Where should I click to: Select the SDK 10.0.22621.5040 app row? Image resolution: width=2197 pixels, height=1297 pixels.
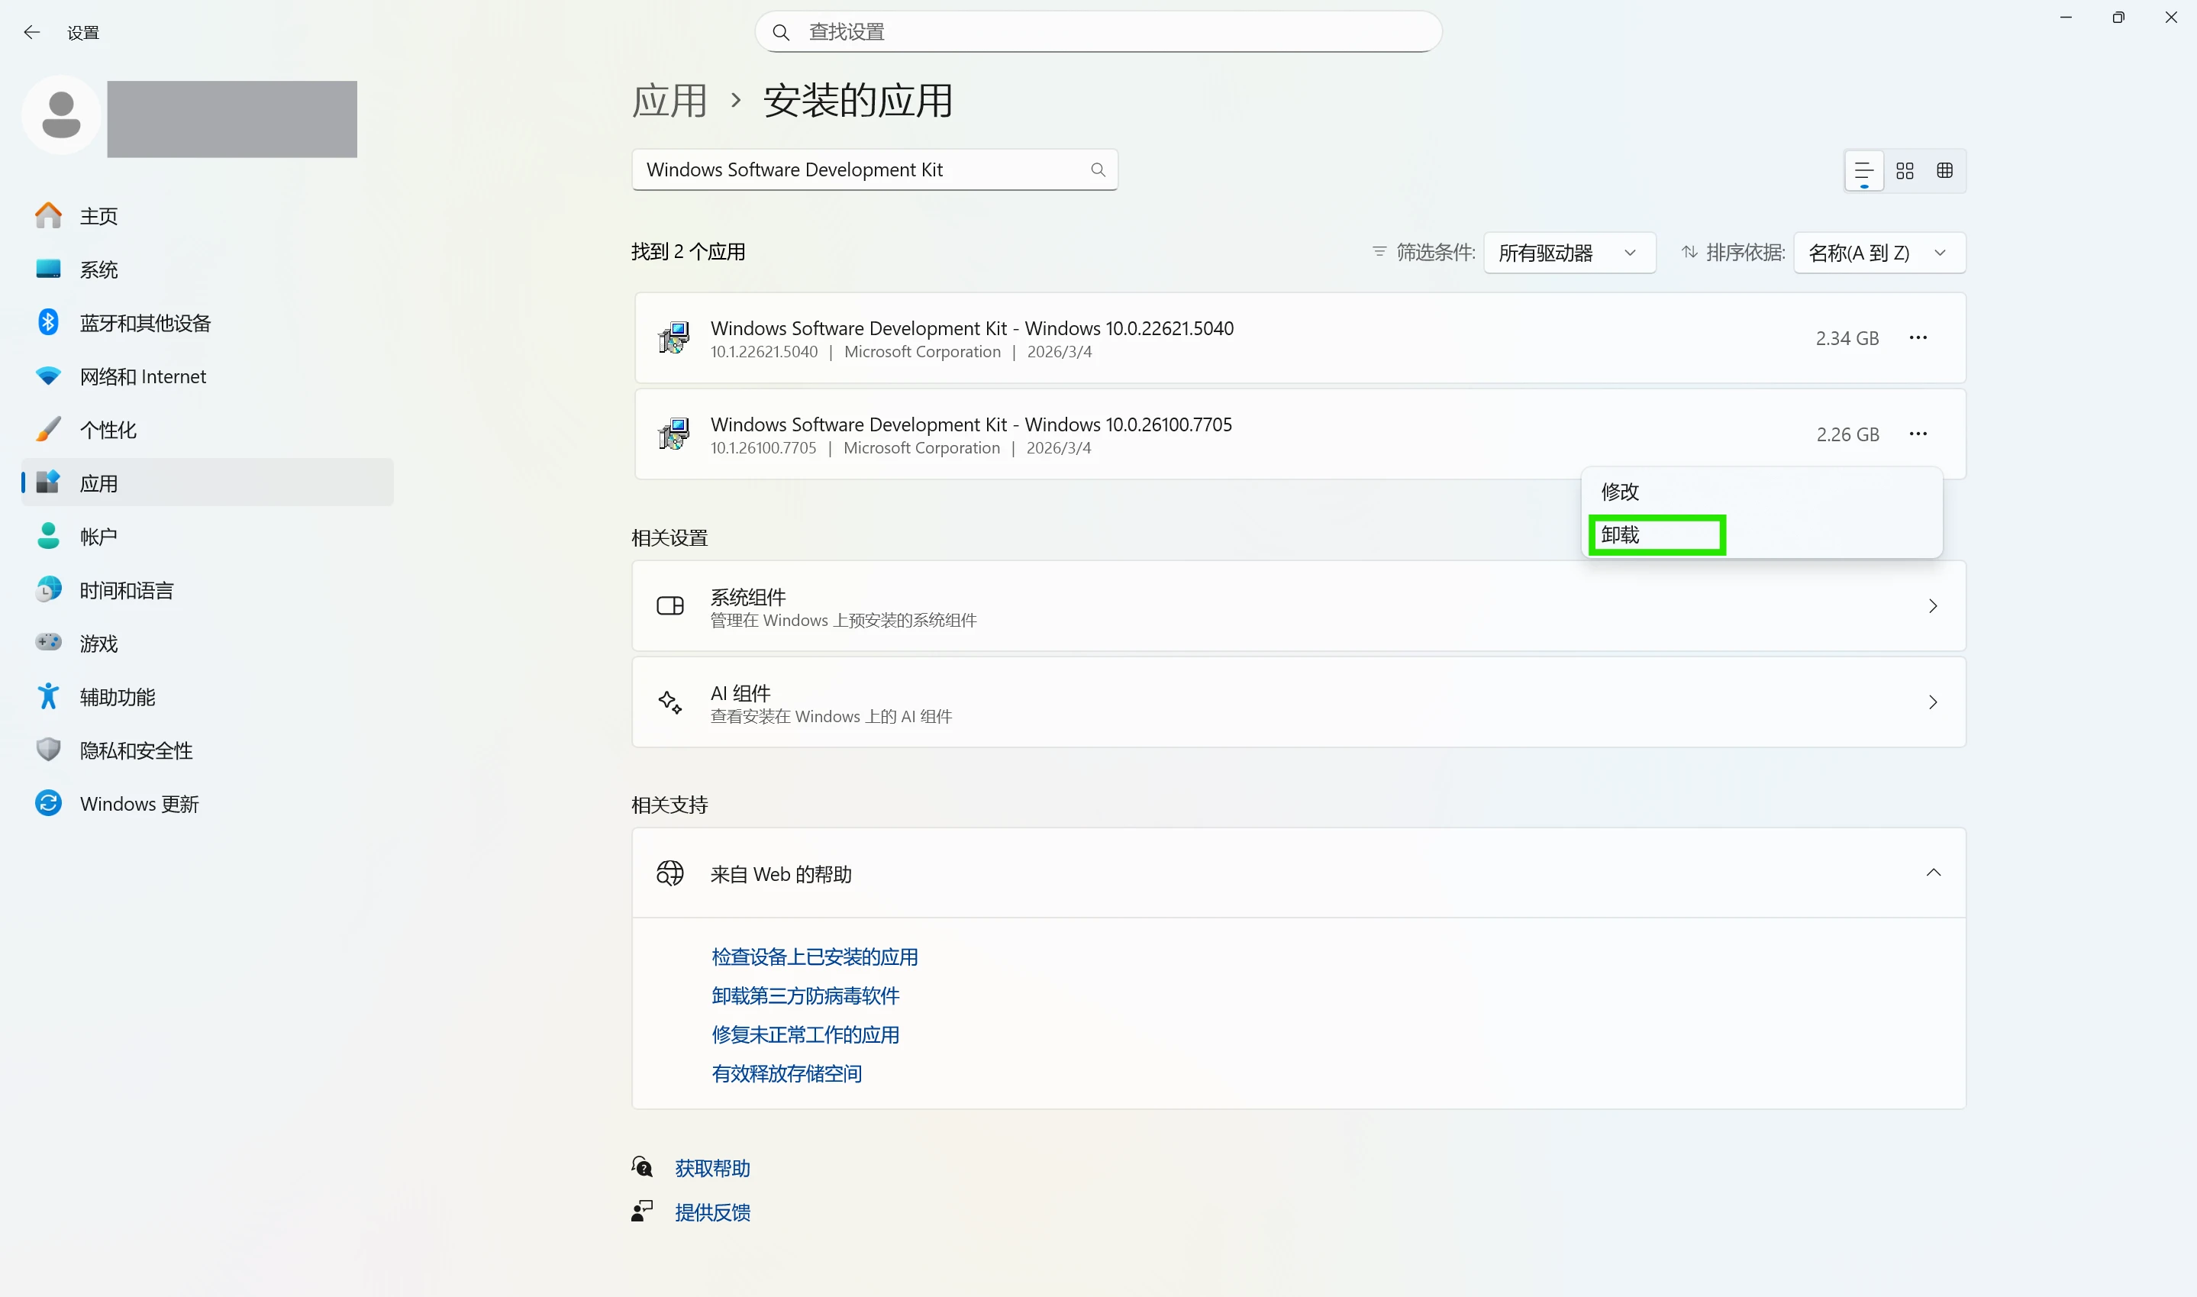pyautogui.click(x=1299, y=338)
